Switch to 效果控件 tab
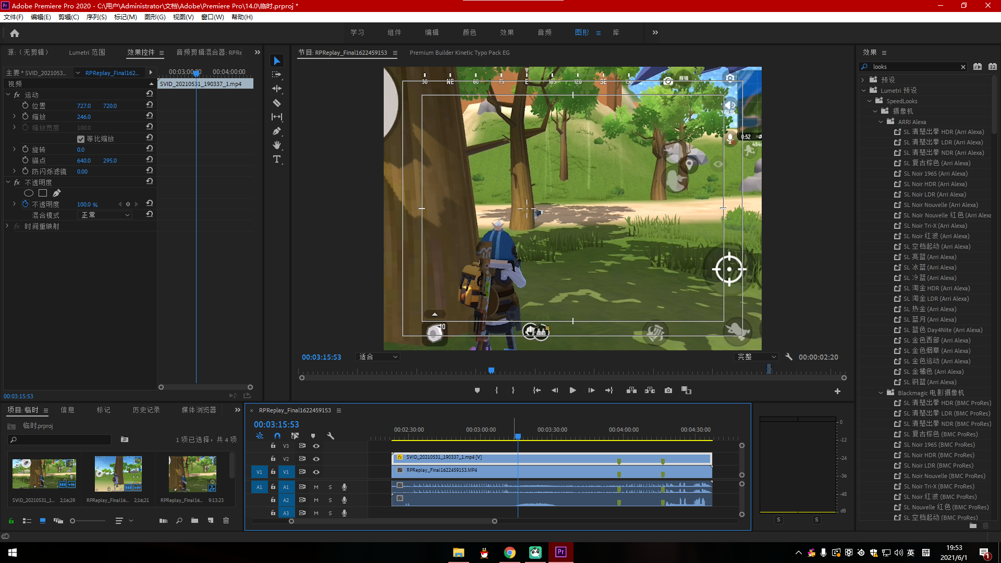This screenshot has height=563, width=1001. click(x=141, y=52)
